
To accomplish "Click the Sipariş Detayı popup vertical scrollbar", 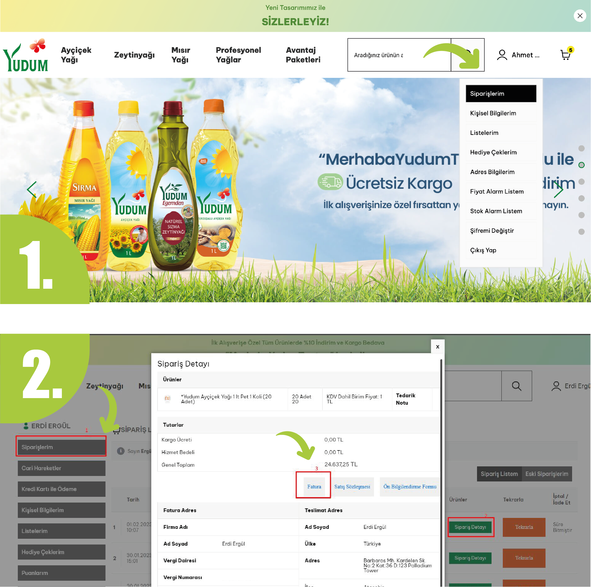I will coord(441,473).
